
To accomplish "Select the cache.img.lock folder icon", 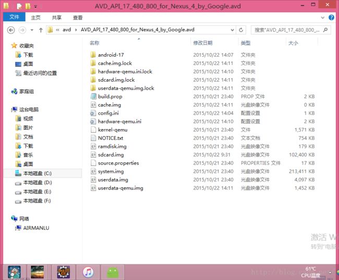I will click(x=93, y=63).
